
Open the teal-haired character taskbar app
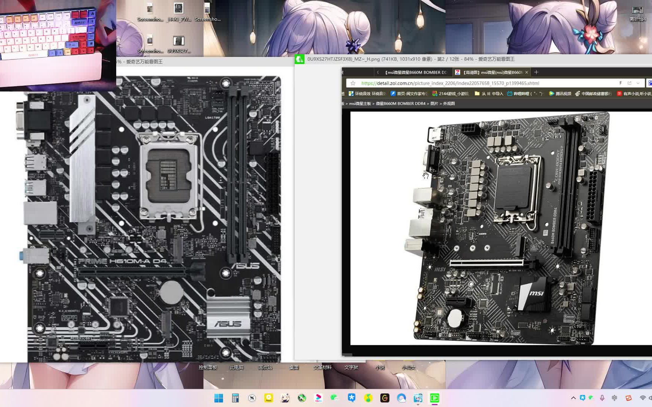(x=418, y=398)
